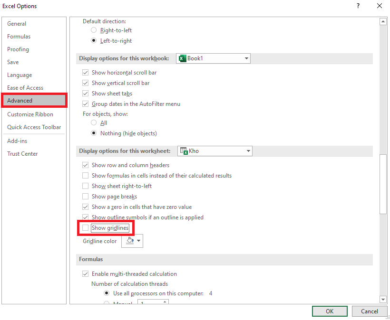The height and width of the screenshot is (320, 390).
Task: Open the workbook selector showing Book1
Action: [246, 58]
